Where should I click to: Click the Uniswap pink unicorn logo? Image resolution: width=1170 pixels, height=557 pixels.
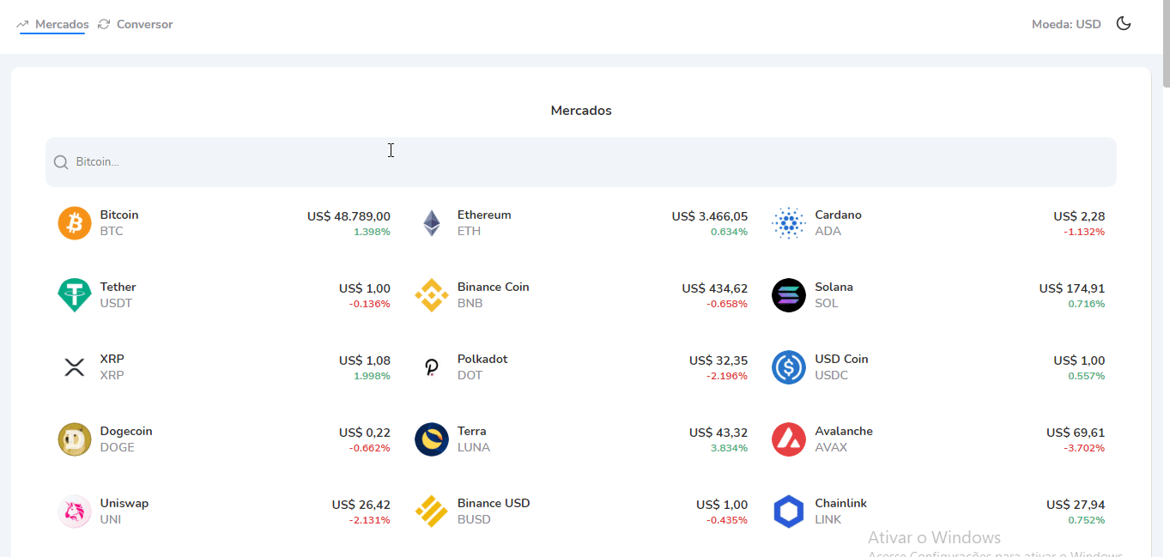pyautogui.click(x=75, y=512)
